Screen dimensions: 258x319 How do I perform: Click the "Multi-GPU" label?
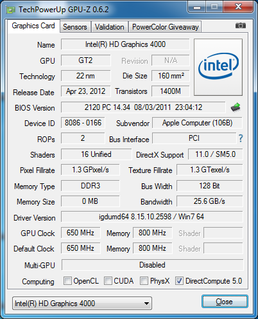click(x=40, y=266)
